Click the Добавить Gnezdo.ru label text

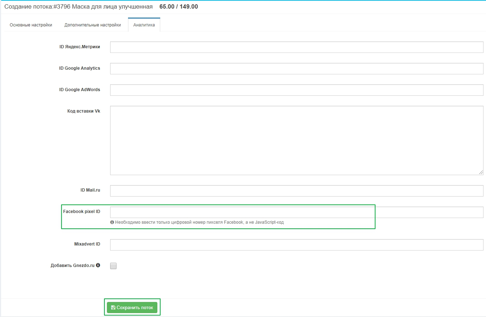click(73, 266)
